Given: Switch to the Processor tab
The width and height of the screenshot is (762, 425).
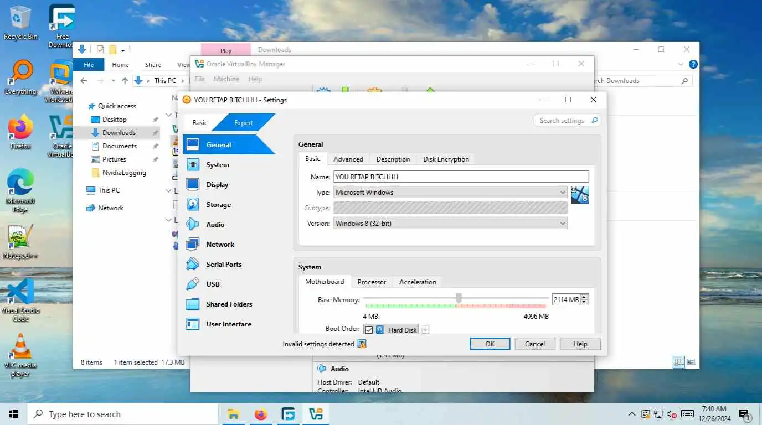Looking at the screenshot, I should 372,282.
